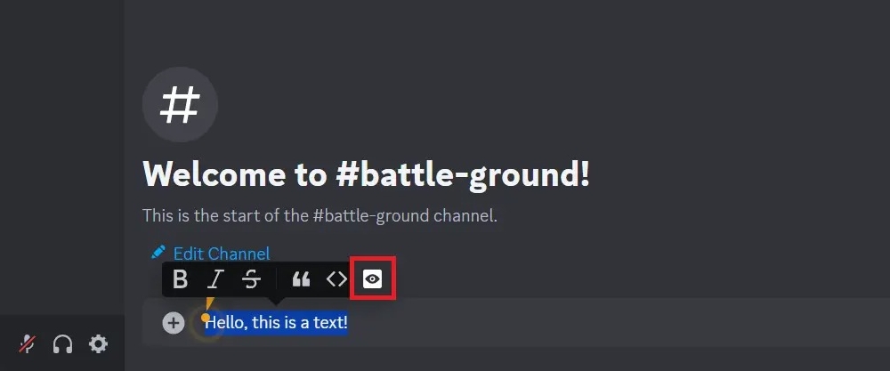Click the large hashtag channel icon
This screenshot has height=371, width=890.
180,104
